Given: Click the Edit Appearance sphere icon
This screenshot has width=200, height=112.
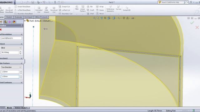Looking at the screenshot, I should pos(124,18).
